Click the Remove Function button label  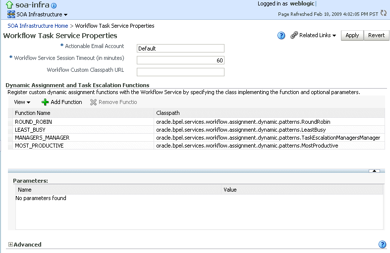coord(117,102)
